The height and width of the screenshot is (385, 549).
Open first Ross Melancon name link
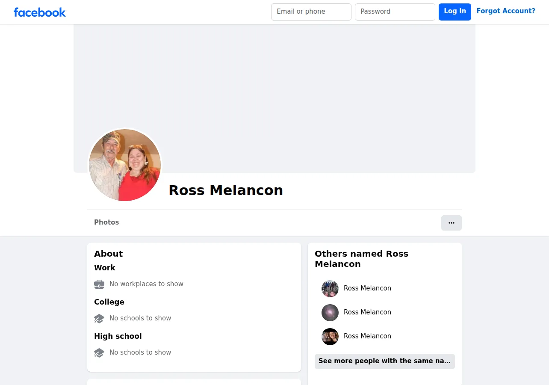pyautogui.click(x=367, y=288)
